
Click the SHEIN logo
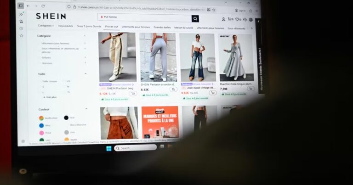click(51, 16)
